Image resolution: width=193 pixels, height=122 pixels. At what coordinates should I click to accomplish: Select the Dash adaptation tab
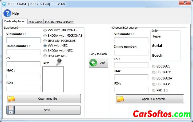[15, 21]
